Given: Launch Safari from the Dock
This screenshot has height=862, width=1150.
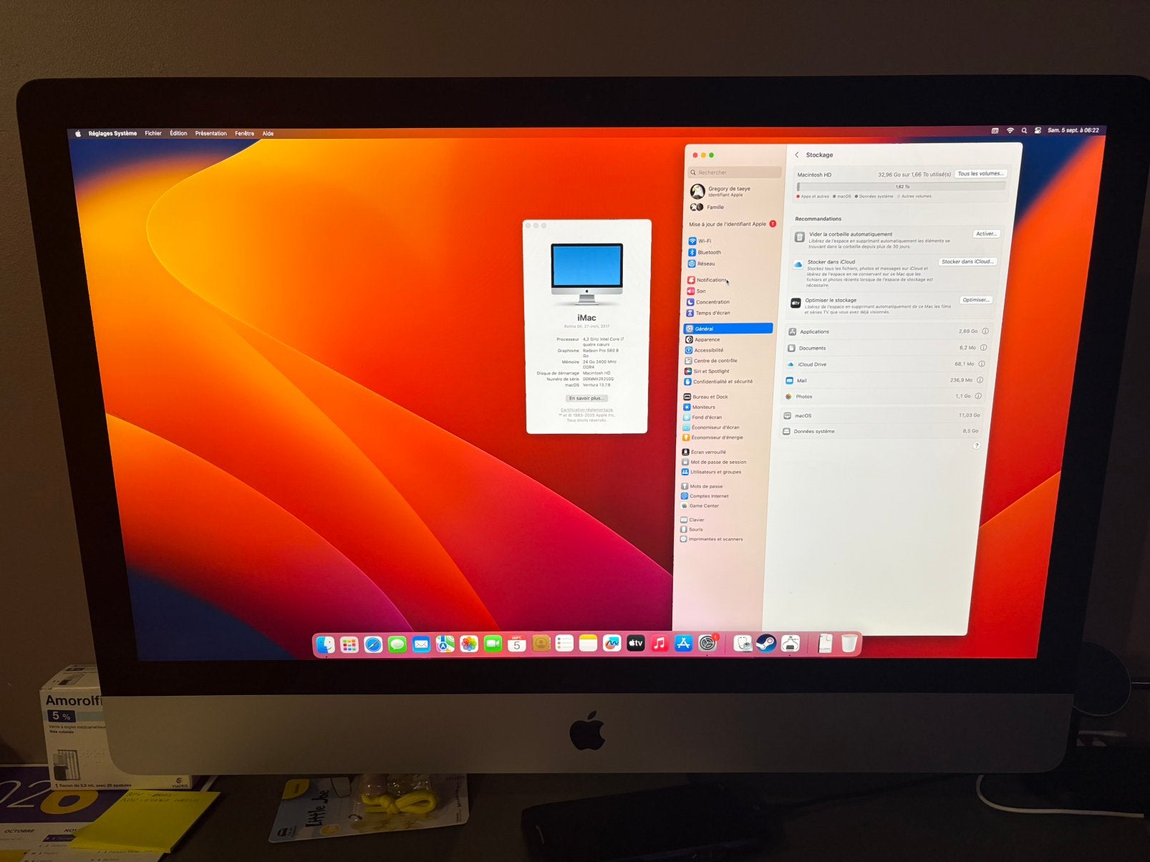Looking at the screenshot, I should pyautogui.click(x=373, y=644).
